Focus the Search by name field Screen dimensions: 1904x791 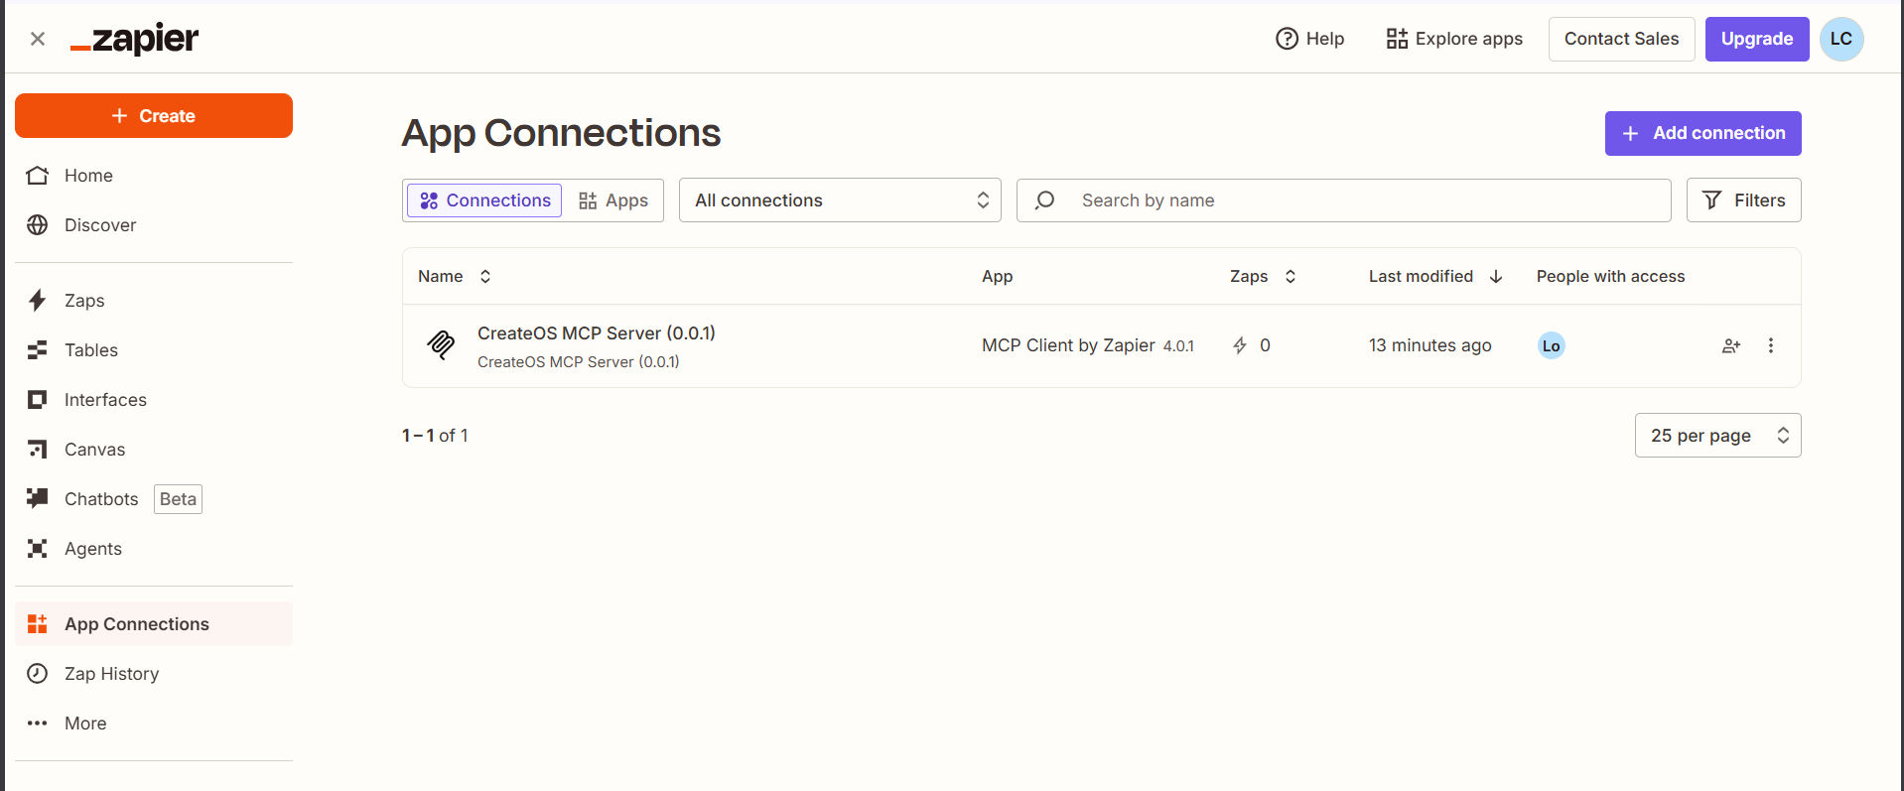click(x=1344, y=200)
